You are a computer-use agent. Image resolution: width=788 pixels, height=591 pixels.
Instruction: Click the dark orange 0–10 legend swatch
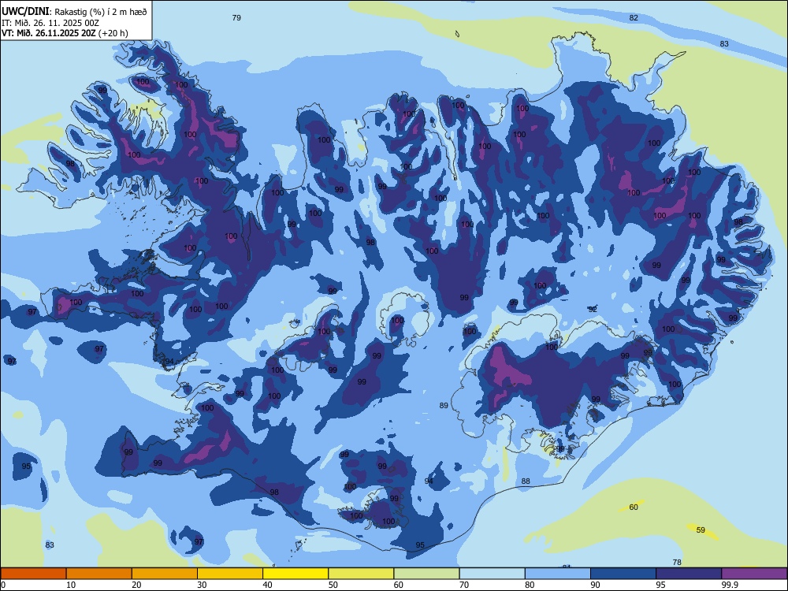(x=33, y=574)
